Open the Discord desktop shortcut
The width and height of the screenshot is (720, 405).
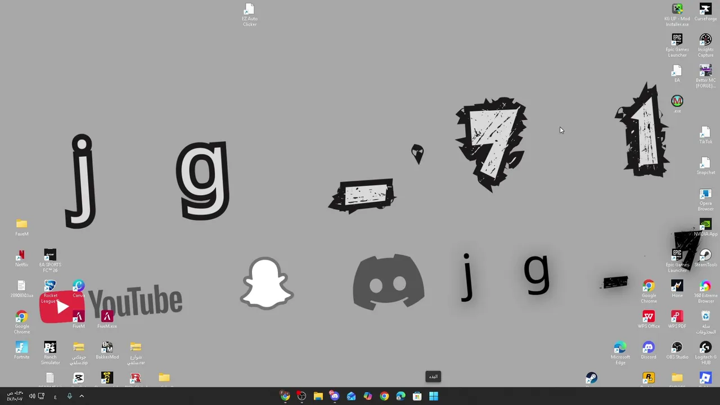point(649,350)
